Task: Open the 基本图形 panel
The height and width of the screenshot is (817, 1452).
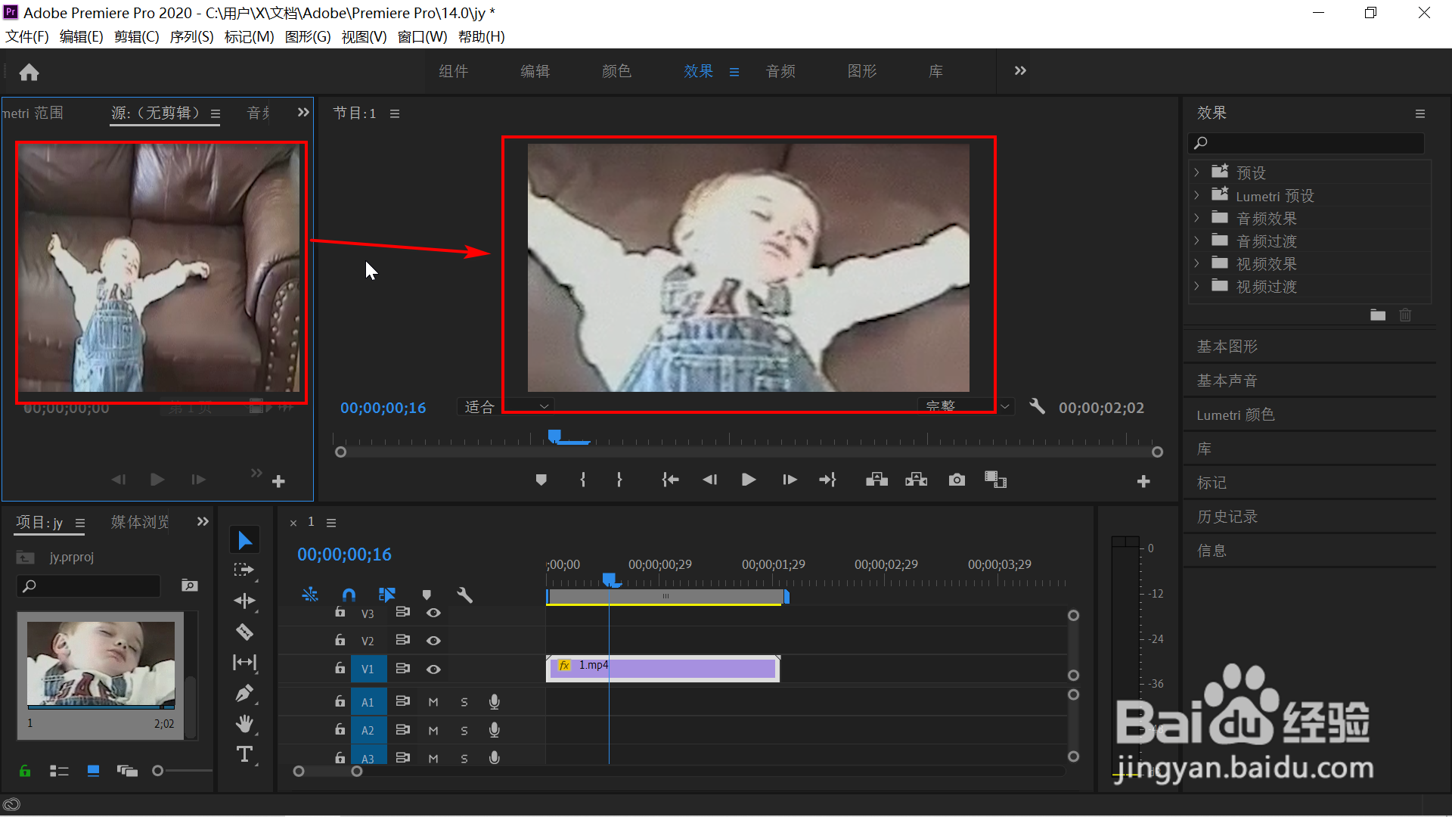Action: click(1227, 346)
